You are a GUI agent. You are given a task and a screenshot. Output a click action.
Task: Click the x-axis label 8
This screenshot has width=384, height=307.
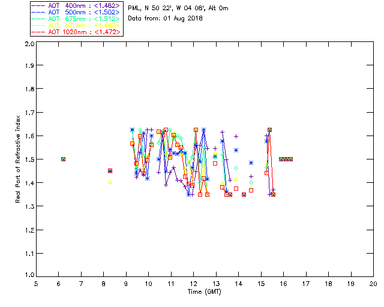tap(104, 284)
